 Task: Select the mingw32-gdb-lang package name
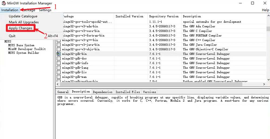click(x=75, y=68)
